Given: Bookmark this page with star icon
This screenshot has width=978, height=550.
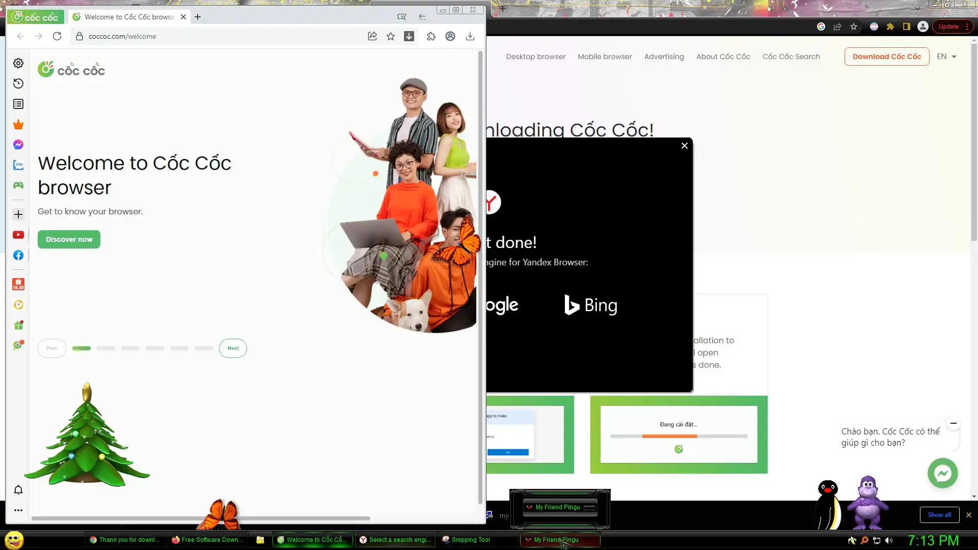Looking at the screenshot, I should coord(391,36).
